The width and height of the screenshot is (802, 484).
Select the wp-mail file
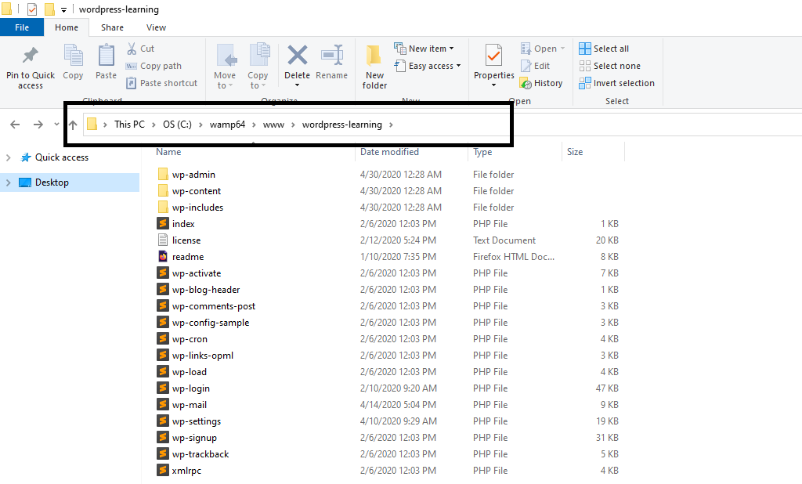tap(190, 405)
